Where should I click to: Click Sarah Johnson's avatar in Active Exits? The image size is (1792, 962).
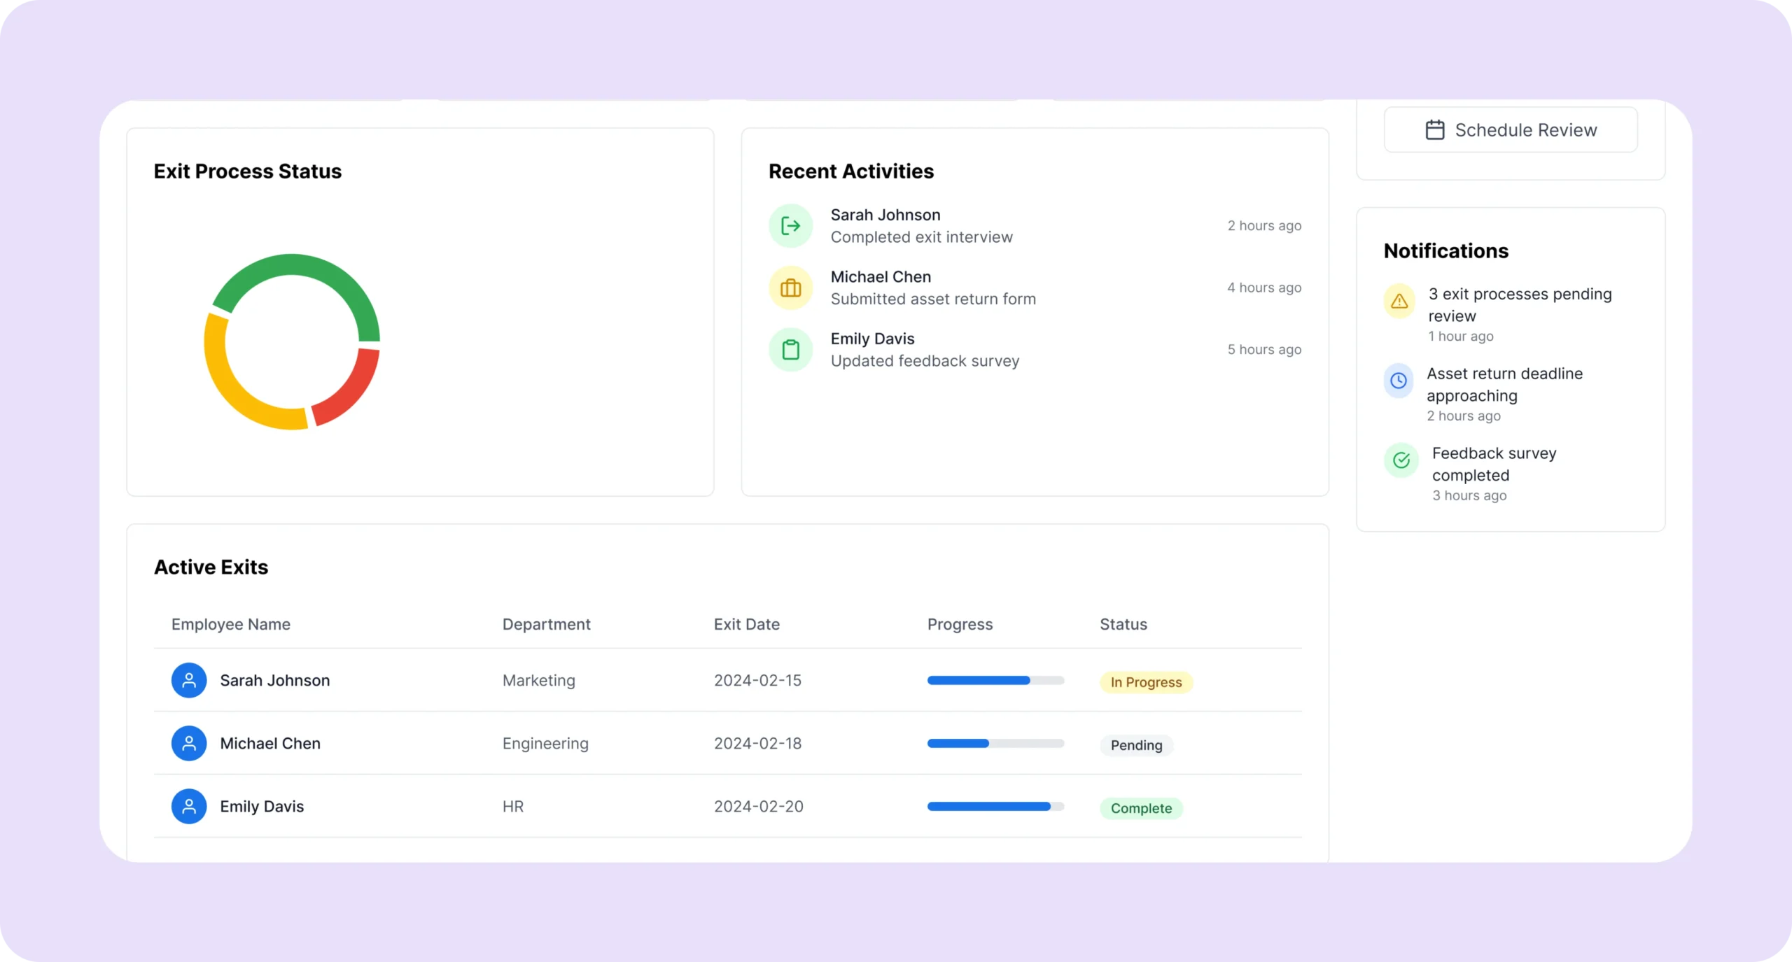pyautogui.click(x=189, y=680)
